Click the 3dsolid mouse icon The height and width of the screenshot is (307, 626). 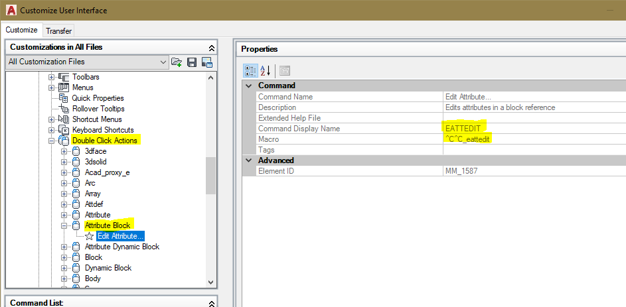click(76, 162)
